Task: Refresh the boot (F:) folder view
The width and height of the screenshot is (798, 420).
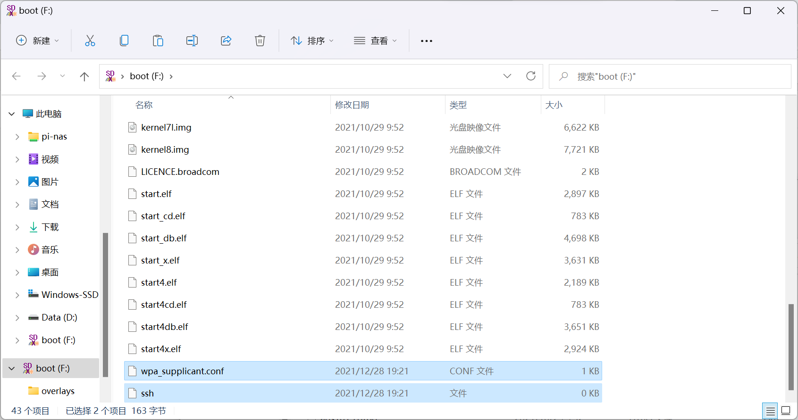Action: (x=531, y=76)
